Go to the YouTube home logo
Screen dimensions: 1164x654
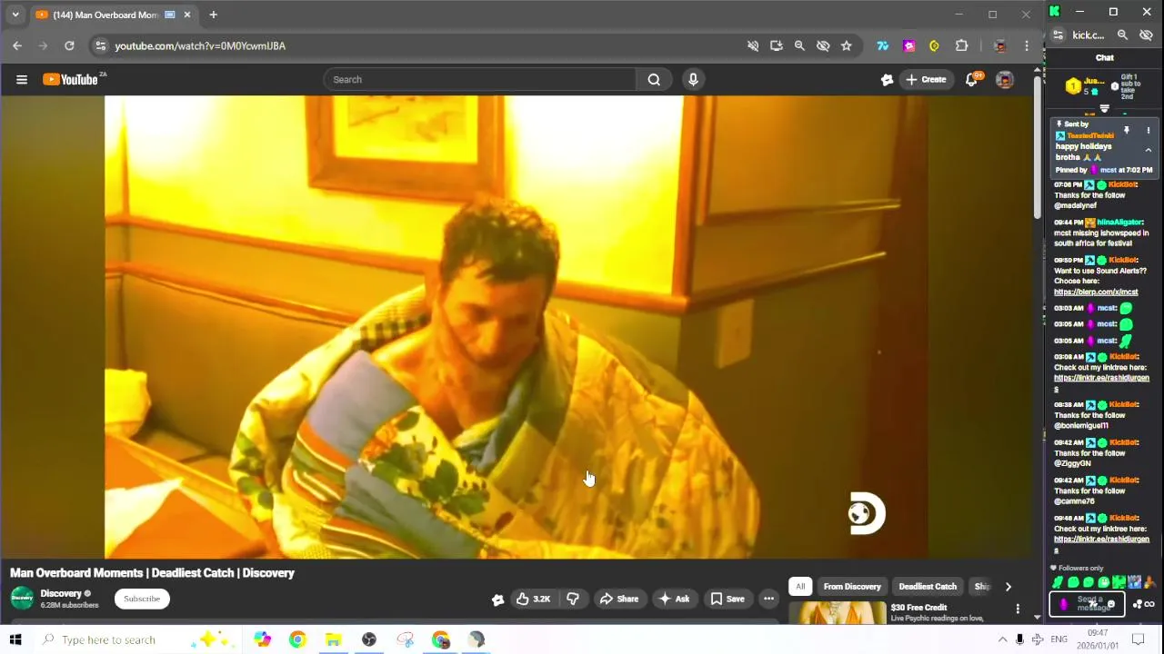coord(71,80)
